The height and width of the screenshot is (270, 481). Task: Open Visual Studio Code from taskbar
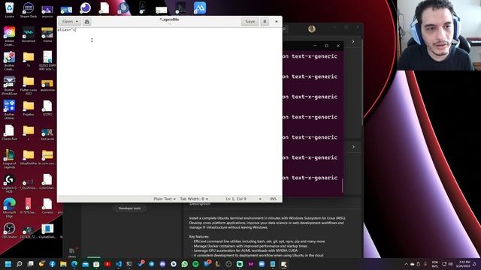[x=119, y=264]
